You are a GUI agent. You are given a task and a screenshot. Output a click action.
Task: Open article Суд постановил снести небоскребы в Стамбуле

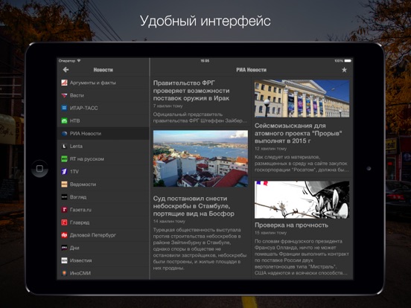194,206
